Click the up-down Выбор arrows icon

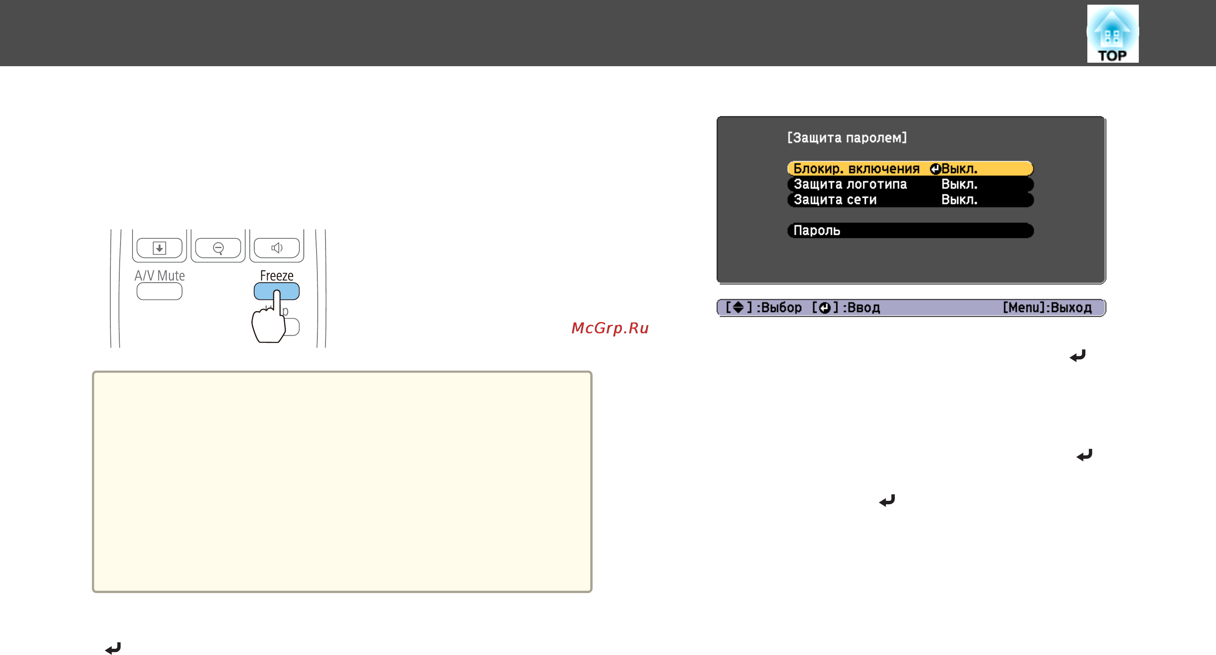(x=738, y=308)
